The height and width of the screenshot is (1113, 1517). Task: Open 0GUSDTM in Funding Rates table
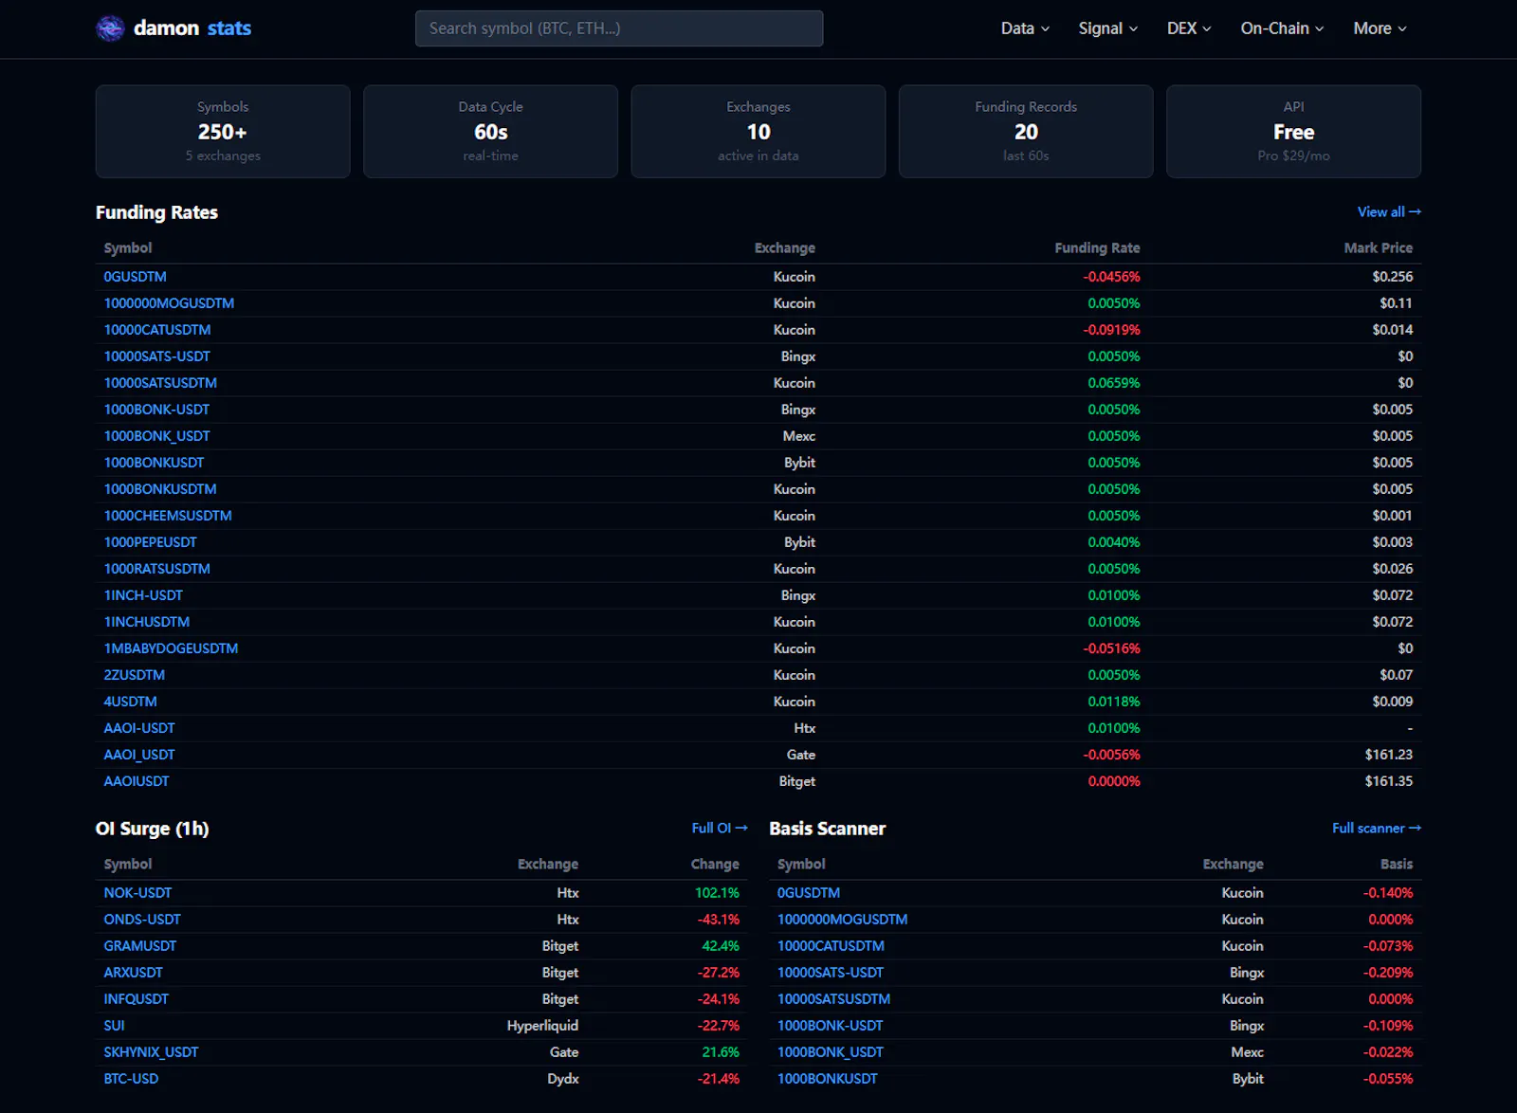136,277
